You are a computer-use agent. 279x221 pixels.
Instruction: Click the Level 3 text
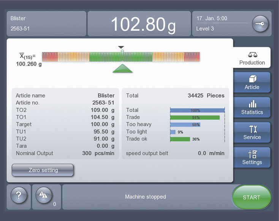tap(205, 29)
